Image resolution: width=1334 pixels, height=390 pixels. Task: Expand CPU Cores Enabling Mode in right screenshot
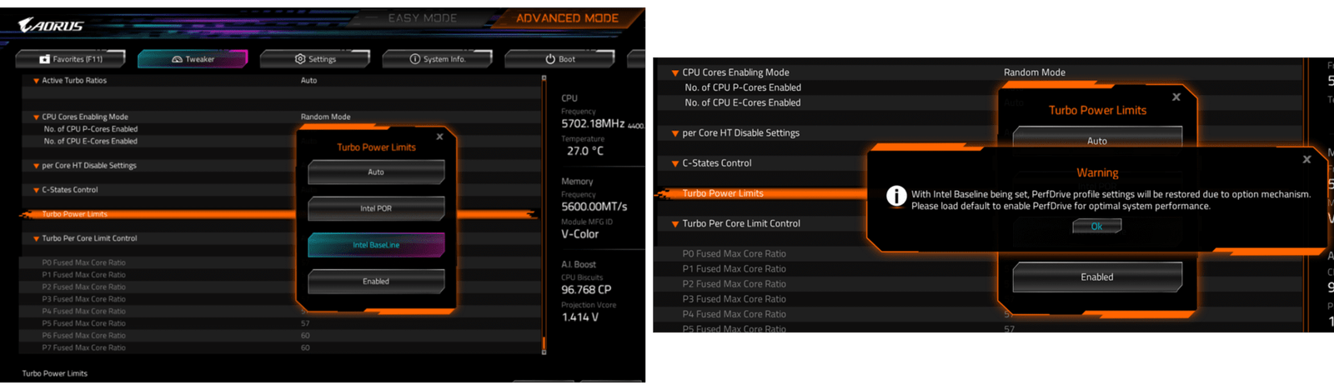(675, 73)
